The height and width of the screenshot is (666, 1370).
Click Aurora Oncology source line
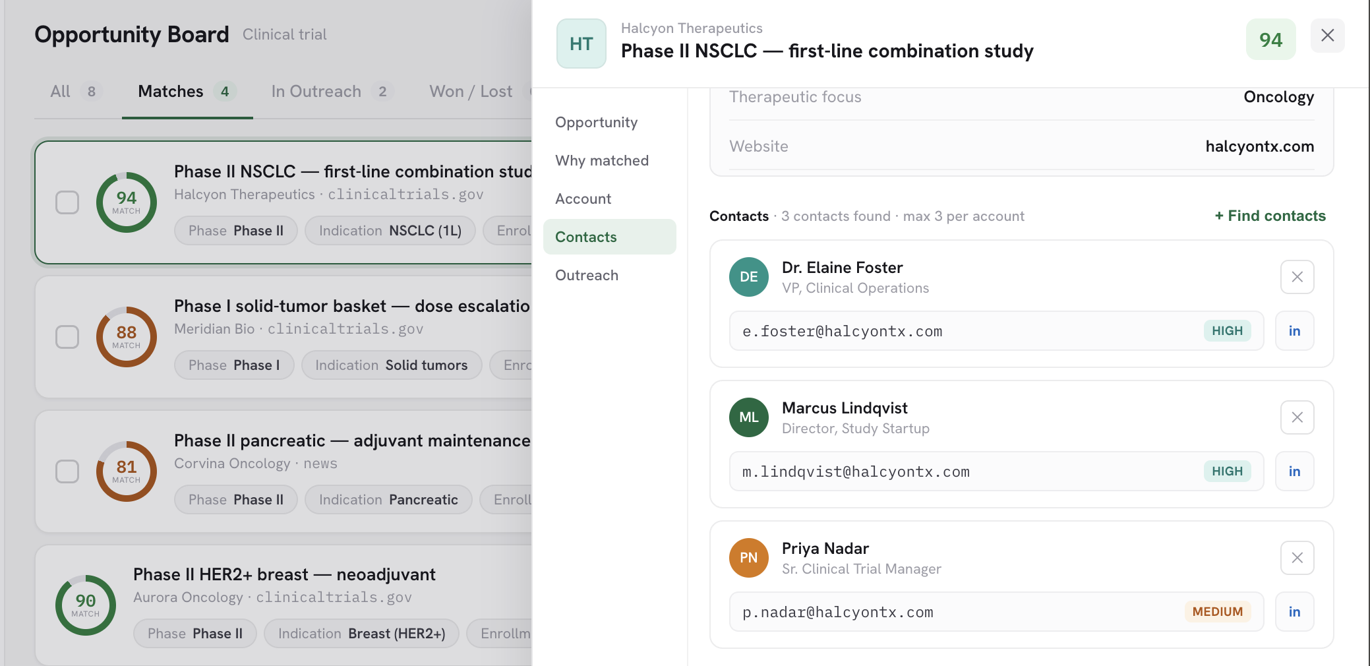[x=272, y=597]
